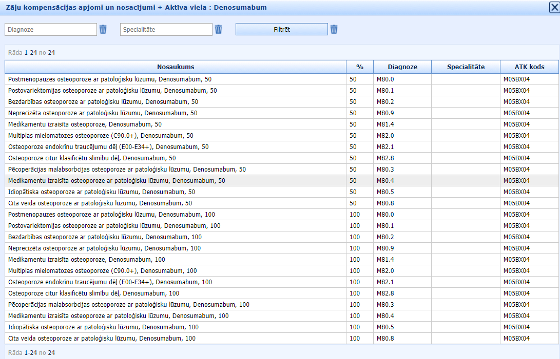The width and height of the screenshot is (560, 359).
Task: Click the trash icon beside the Specialitāte field
Action: coord(219,29)
